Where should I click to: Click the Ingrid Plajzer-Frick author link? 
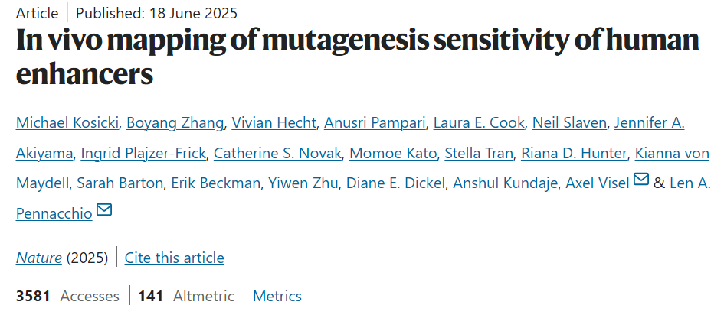tap(143, 153)
